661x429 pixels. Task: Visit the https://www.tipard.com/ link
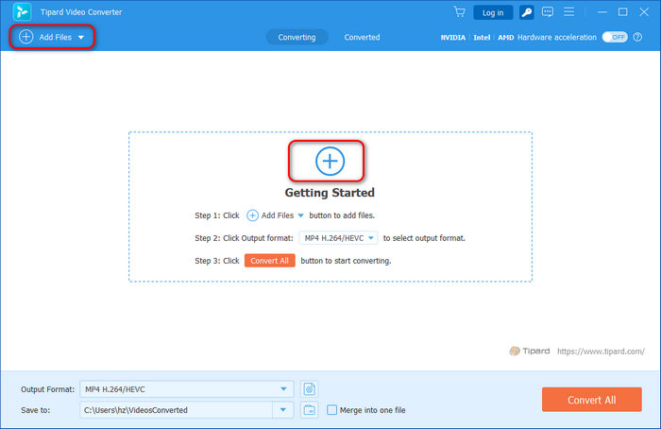pos(600,351)
